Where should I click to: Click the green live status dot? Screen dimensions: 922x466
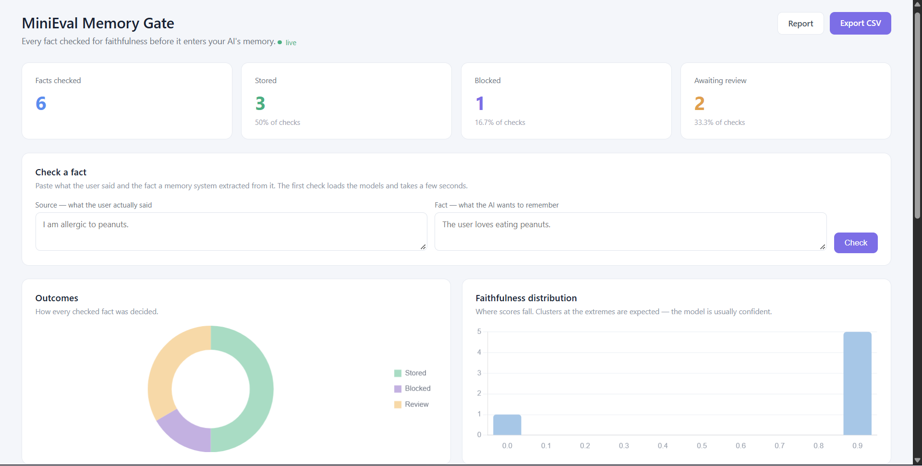[279, 42]
